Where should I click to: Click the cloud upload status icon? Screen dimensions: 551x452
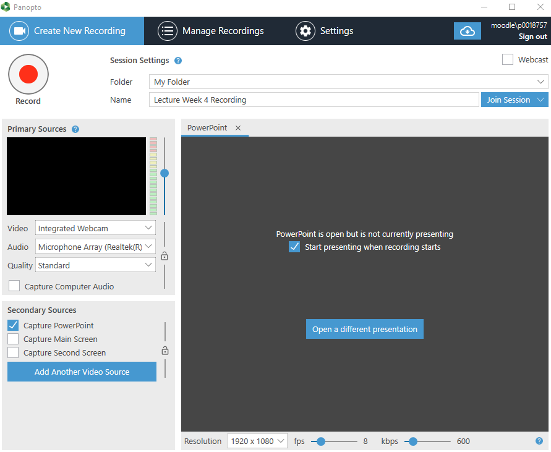click(467, 30)
